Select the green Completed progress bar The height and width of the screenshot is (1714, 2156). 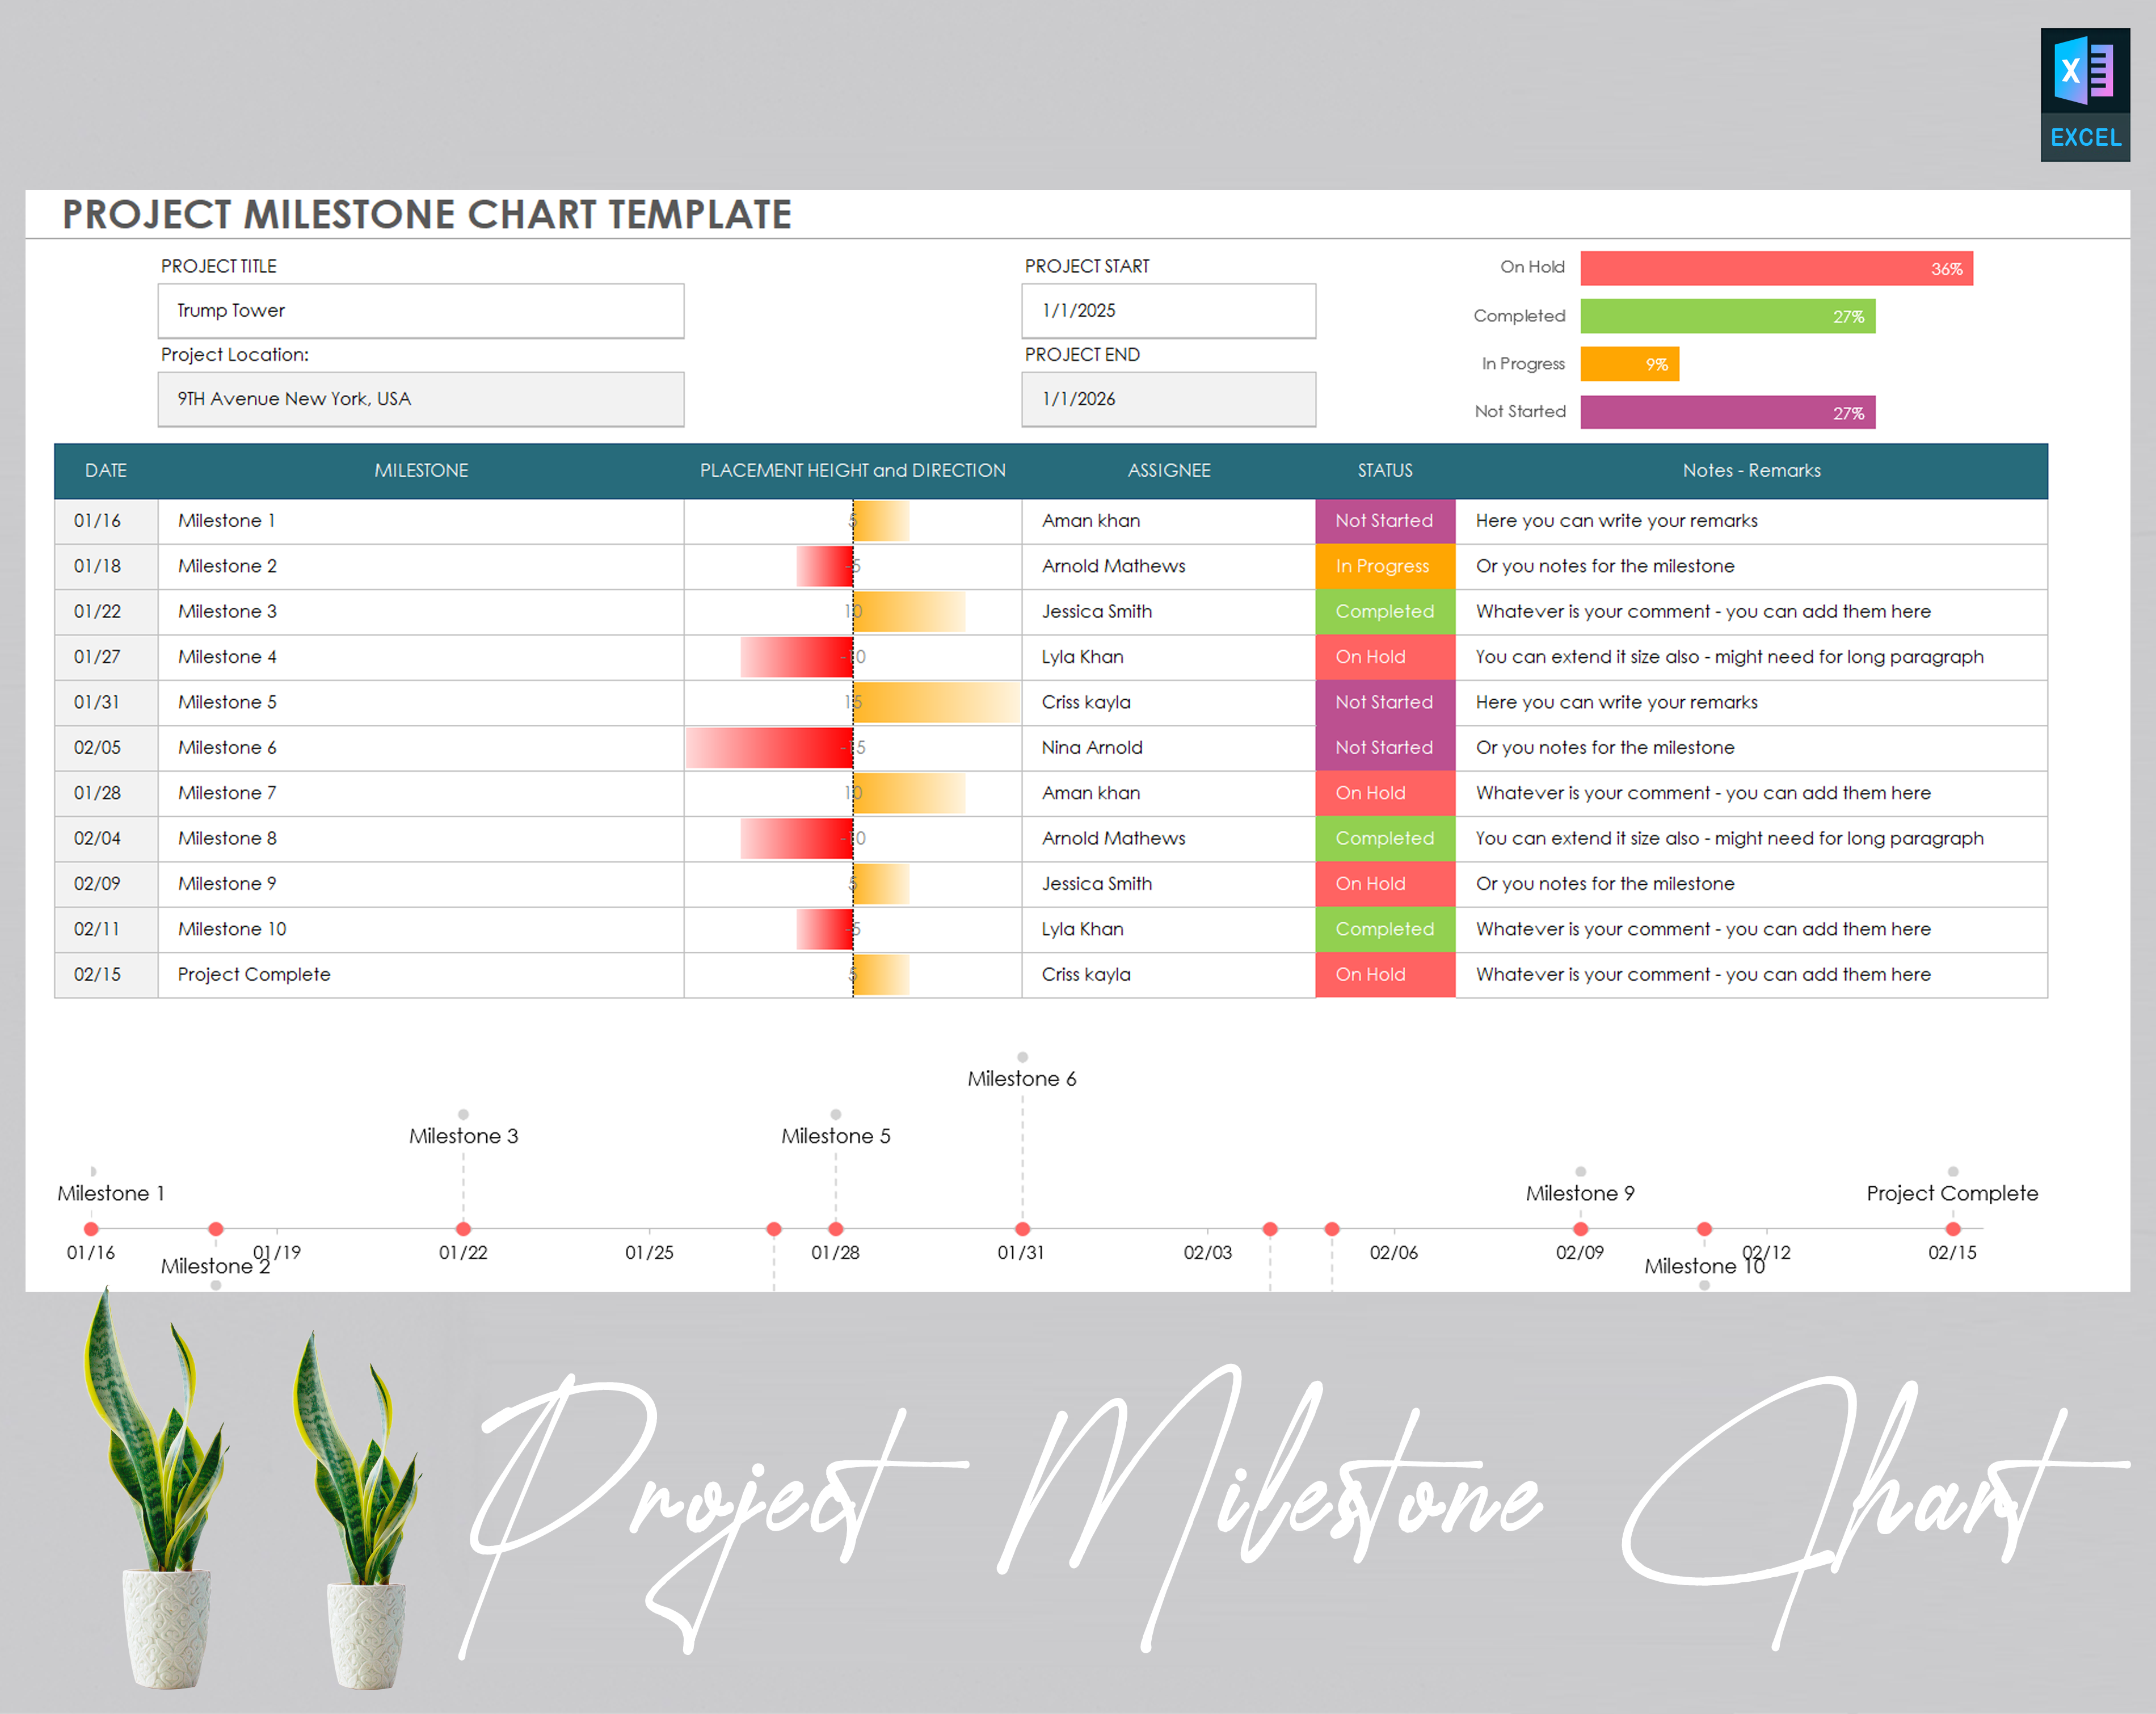(1727, 315)
